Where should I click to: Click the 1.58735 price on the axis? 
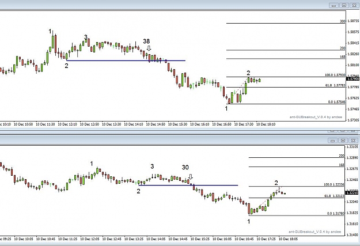(x=353, y=21)
